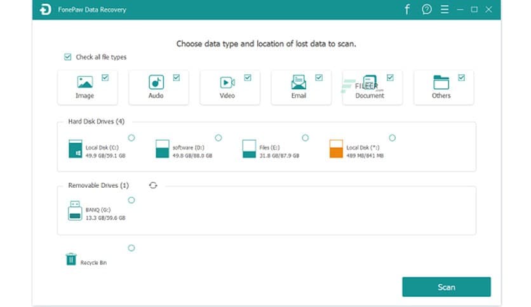
Task: Click the 'Local Disk (C:)' name text
Action: click(x=102, y=147)
